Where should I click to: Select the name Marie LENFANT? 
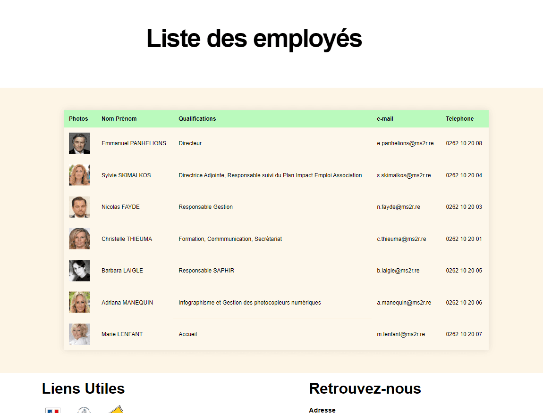pos(122,334)
